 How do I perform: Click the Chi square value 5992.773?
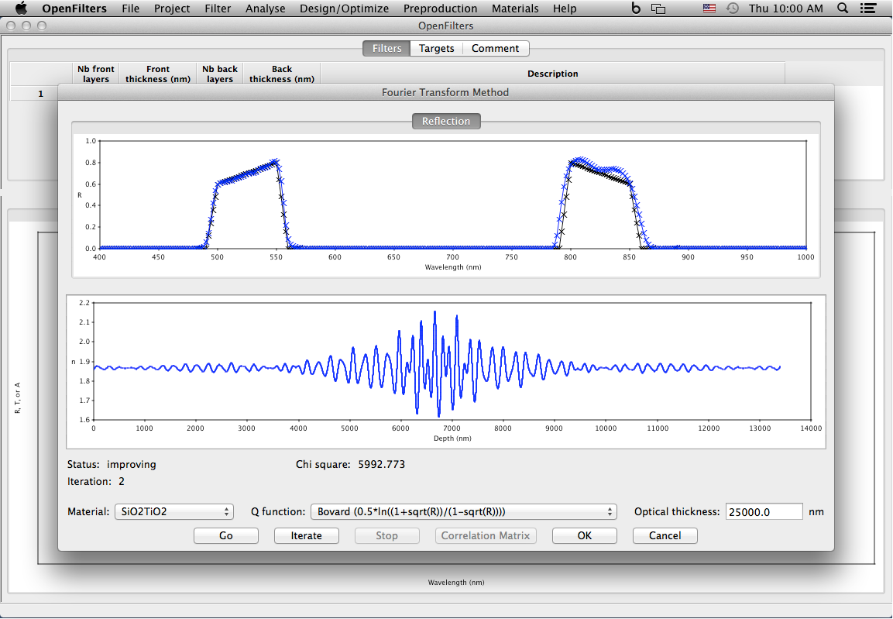(x=382, y=464)
